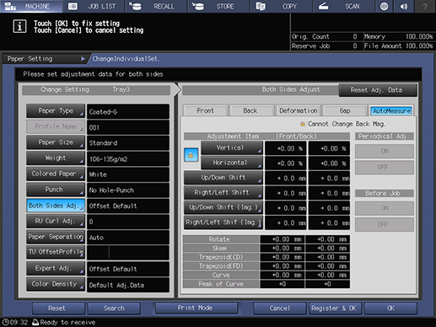Image resolution: width=436 pixels, height=327 pixels.
Task: Click the Profile Name button
Action: 56,126
